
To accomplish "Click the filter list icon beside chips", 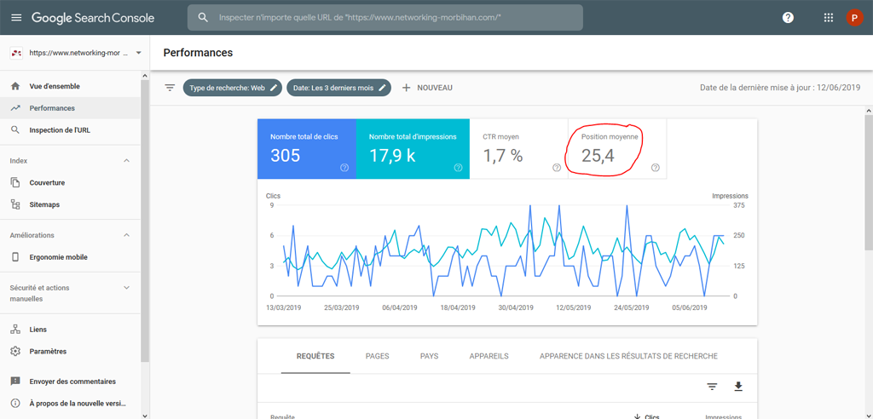I will [170, 88].
